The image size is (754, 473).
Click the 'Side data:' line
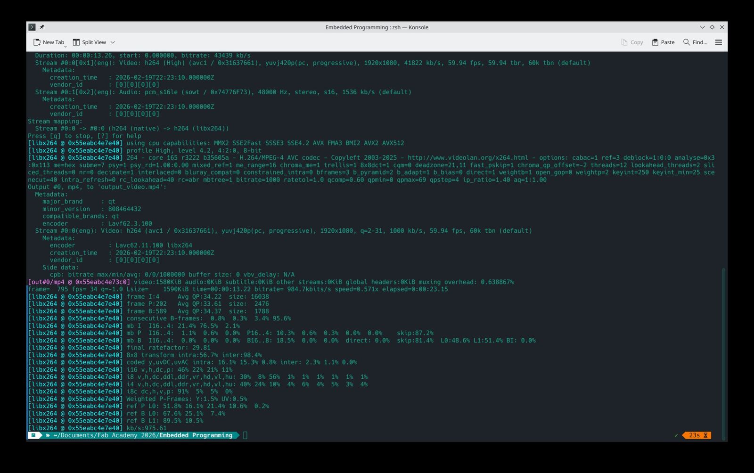(60, 268)
